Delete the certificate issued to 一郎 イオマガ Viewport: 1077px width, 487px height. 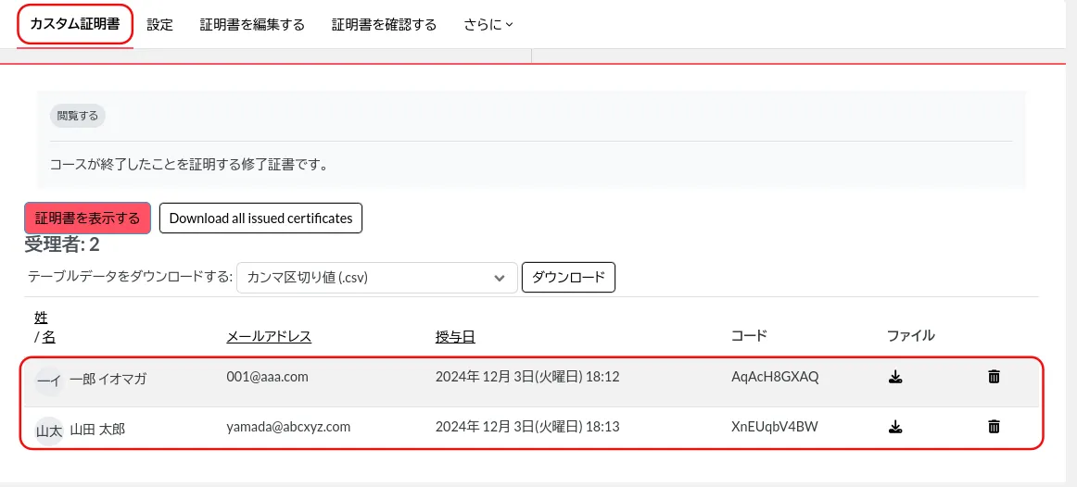(x=994, y=377)
